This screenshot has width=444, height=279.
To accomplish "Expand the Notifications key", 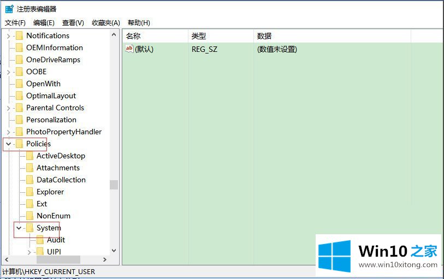I will point(8,36).
